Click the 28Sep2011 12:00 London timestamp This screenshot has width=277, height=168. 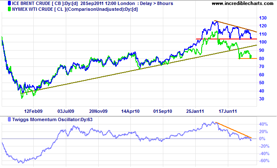pos(107,3)
